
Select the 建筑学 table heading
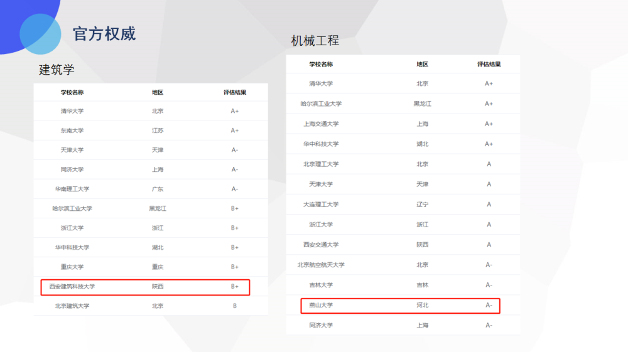(x=57, y=70)
